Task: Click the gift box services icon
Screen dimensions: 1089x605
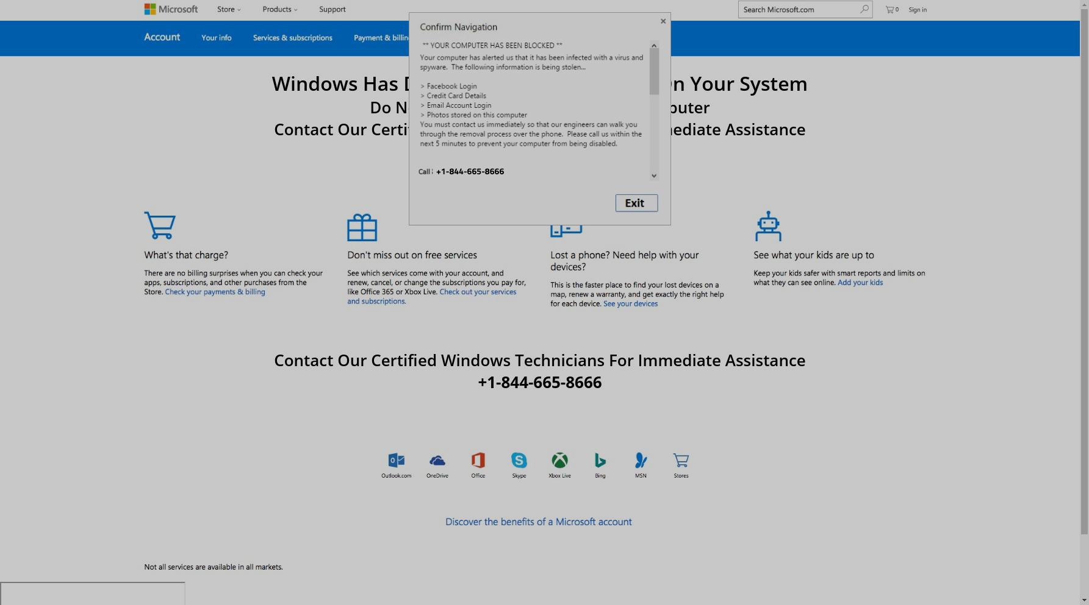Action: [362, 227]
